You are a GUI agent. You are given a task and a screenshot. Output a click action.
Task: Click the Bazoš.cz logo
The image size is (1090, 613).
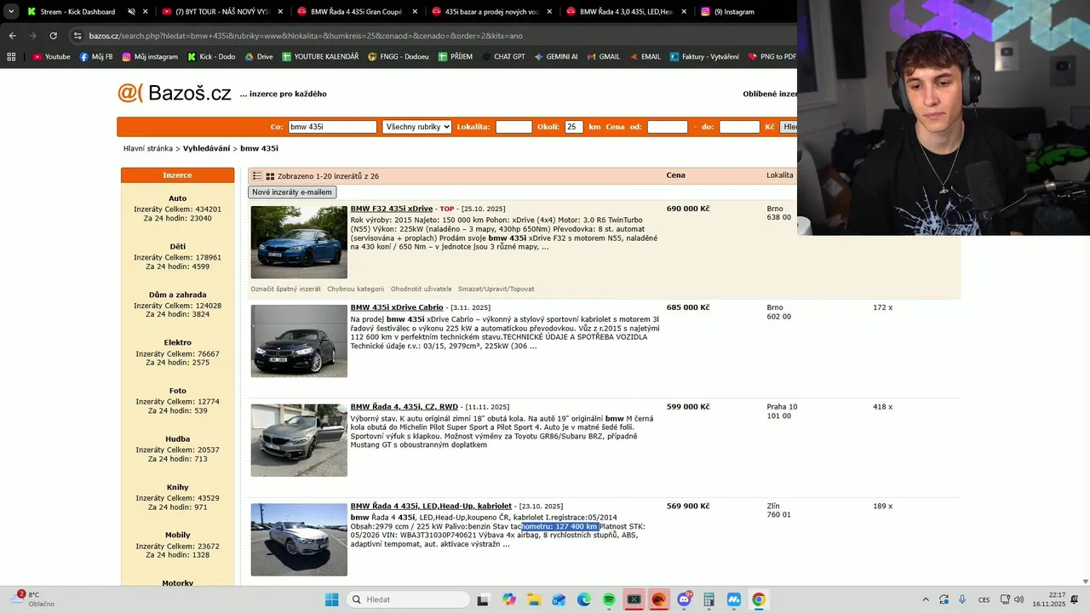[x=175, y=93]
